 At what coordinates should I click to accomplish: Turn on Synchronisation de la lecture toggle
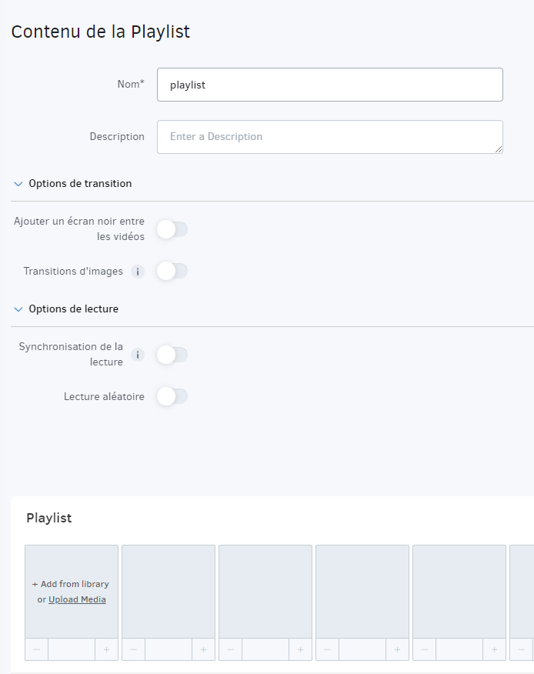(x=172, y=355)
